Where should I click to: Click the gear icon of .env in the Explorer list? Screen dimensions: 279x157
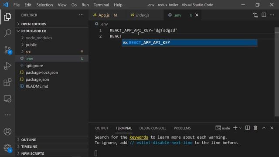pyautogui.click(x=22, y=58)
